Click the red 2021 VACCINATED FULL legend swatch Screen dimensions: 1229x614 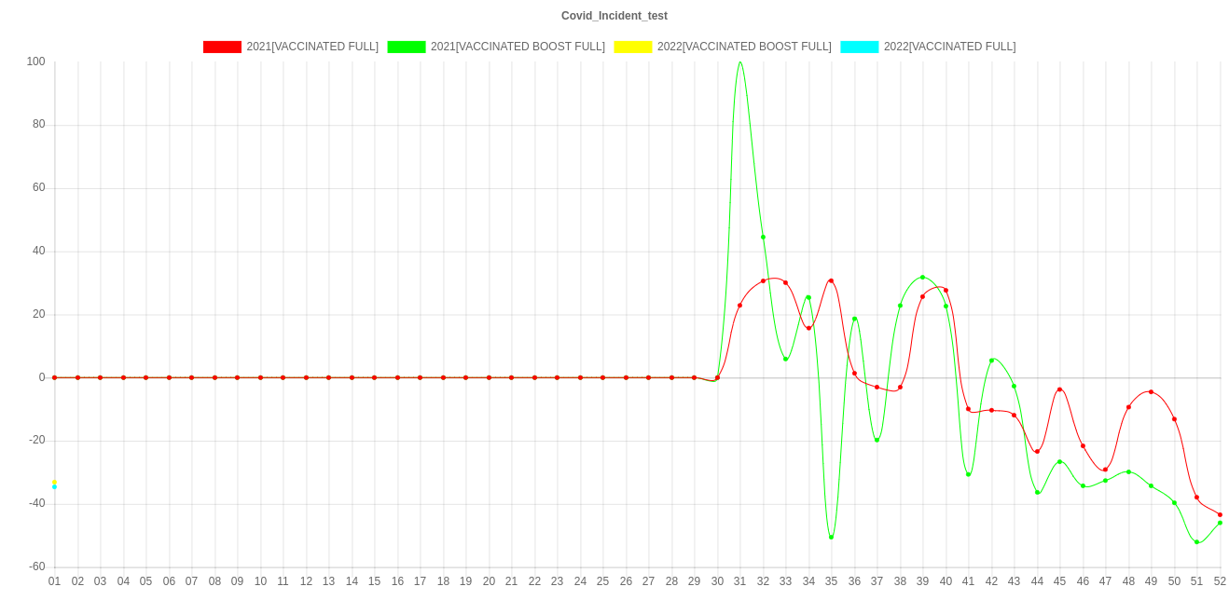[221, 47]
